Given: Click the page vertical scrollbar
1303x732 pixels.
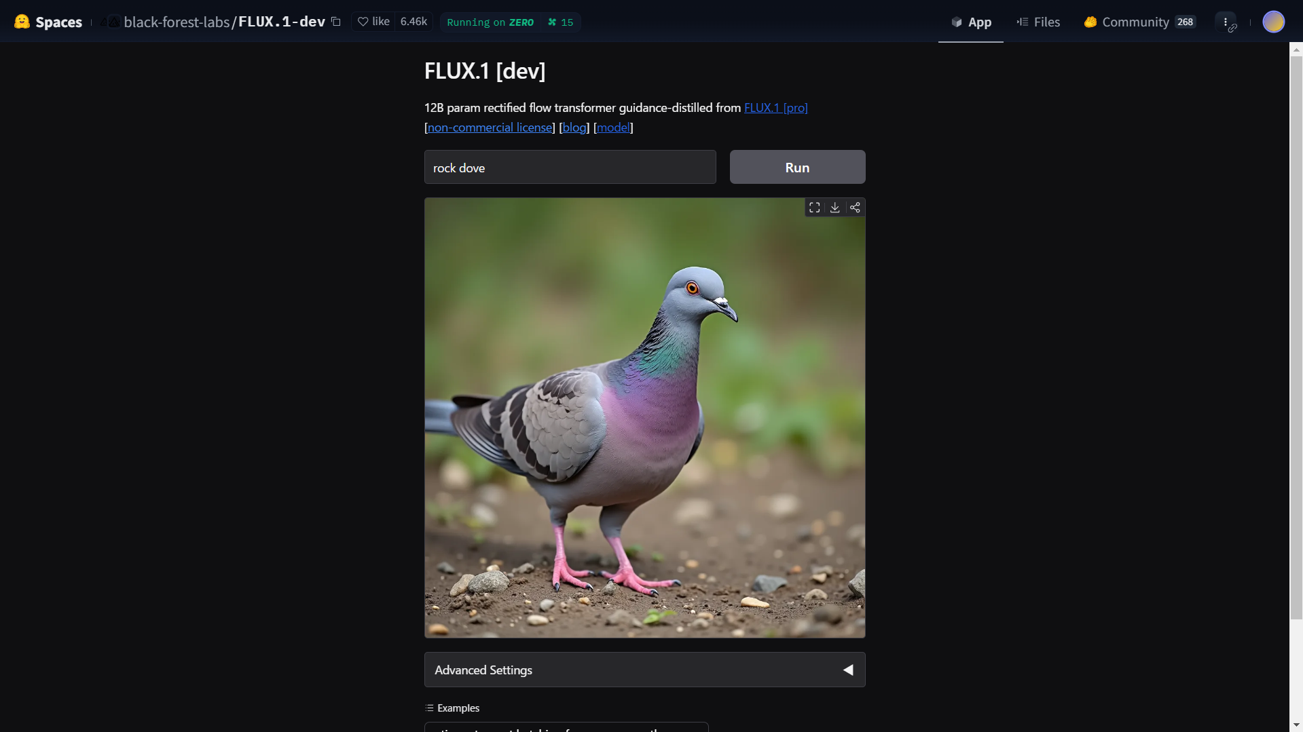Looking at the screenshot, I should (x=1296, y=332).
